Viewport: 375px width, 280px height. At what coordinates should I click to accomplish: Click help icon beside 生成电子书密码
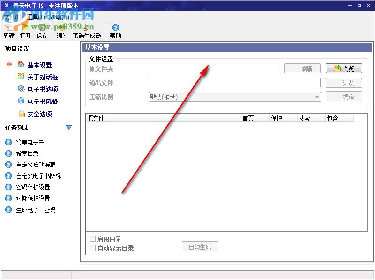(8, 209)
